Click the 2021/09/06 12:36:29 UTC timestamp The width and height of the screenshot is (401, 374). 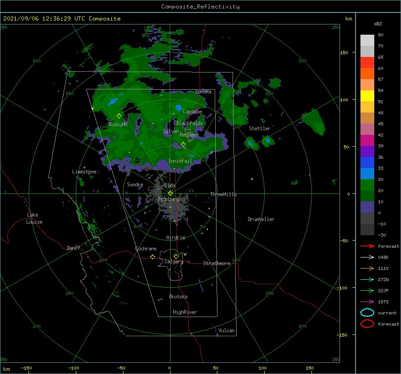[44, 19]
